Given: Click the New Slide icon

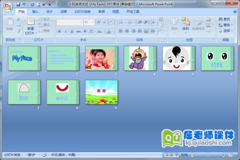Looking at the screenshot, I should [30, 21].
